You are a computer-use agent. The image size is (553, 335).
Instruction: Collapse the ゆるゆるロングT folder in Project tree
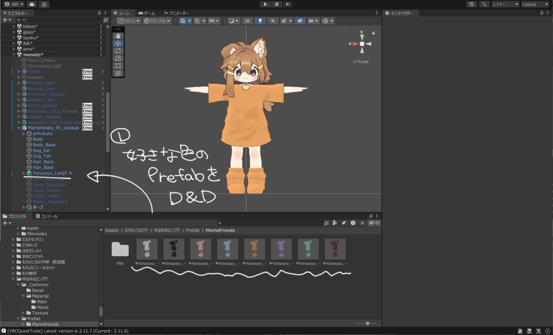[x=14, y=279]
